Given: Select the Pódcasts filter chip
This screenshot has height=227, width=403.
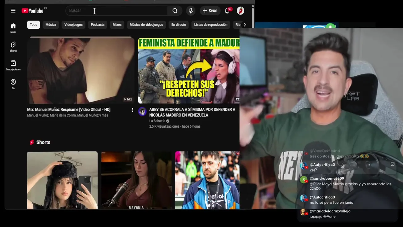Looking at the screenshot, I should (98, 25).
